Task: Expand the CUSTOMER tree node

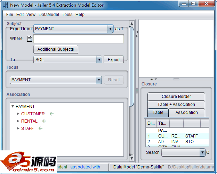Action: click(18, 114)
